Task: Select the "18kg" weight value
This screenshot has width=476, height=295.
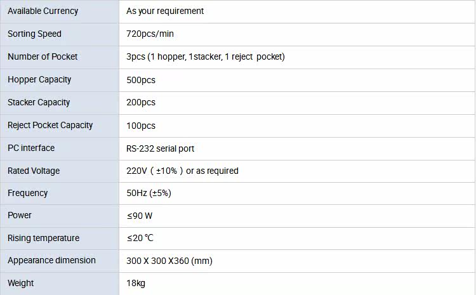Action: tap(136, 283)
